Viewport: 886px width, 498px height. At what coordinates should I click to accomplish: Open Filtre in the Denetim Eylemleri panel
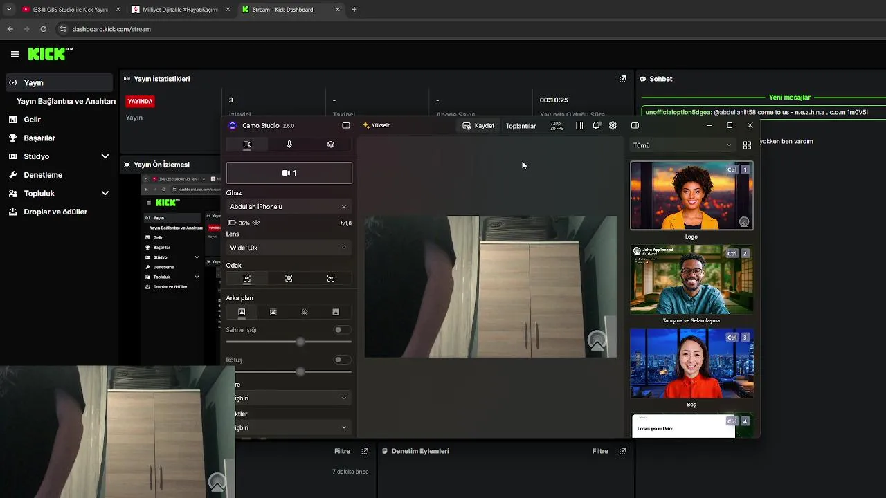point(600,451)
